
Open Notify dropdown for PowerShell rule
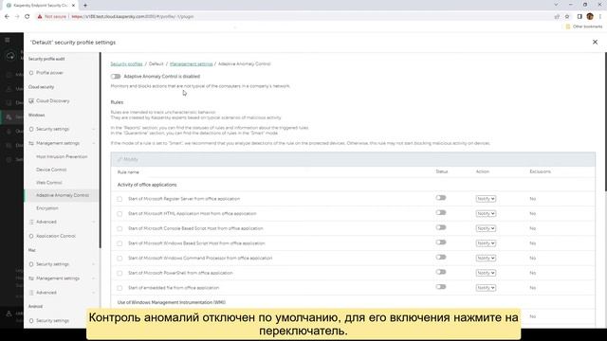point(486,273)
